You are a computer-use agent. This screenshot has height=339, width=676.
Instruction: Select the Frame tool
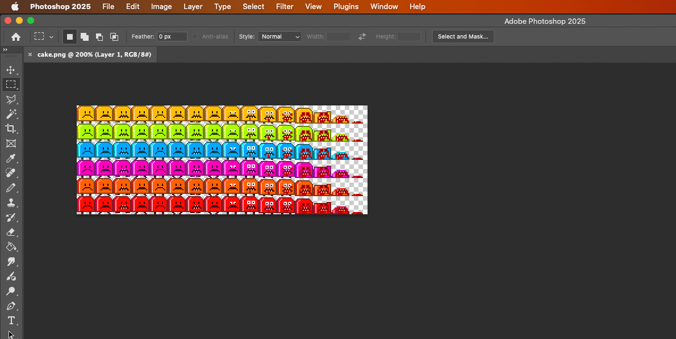pos(11,143)
